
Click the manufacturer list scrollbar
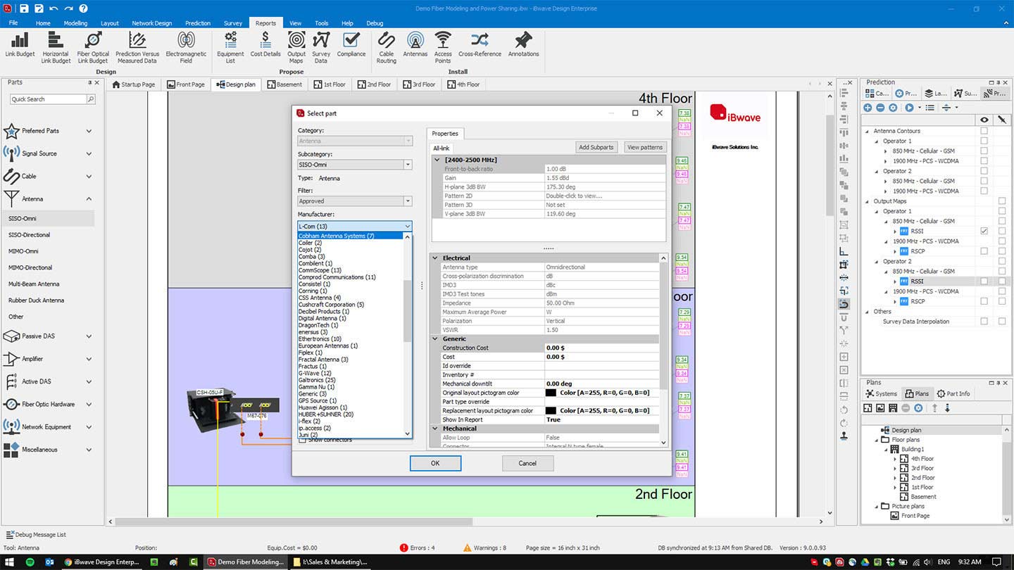pos(407,311)
